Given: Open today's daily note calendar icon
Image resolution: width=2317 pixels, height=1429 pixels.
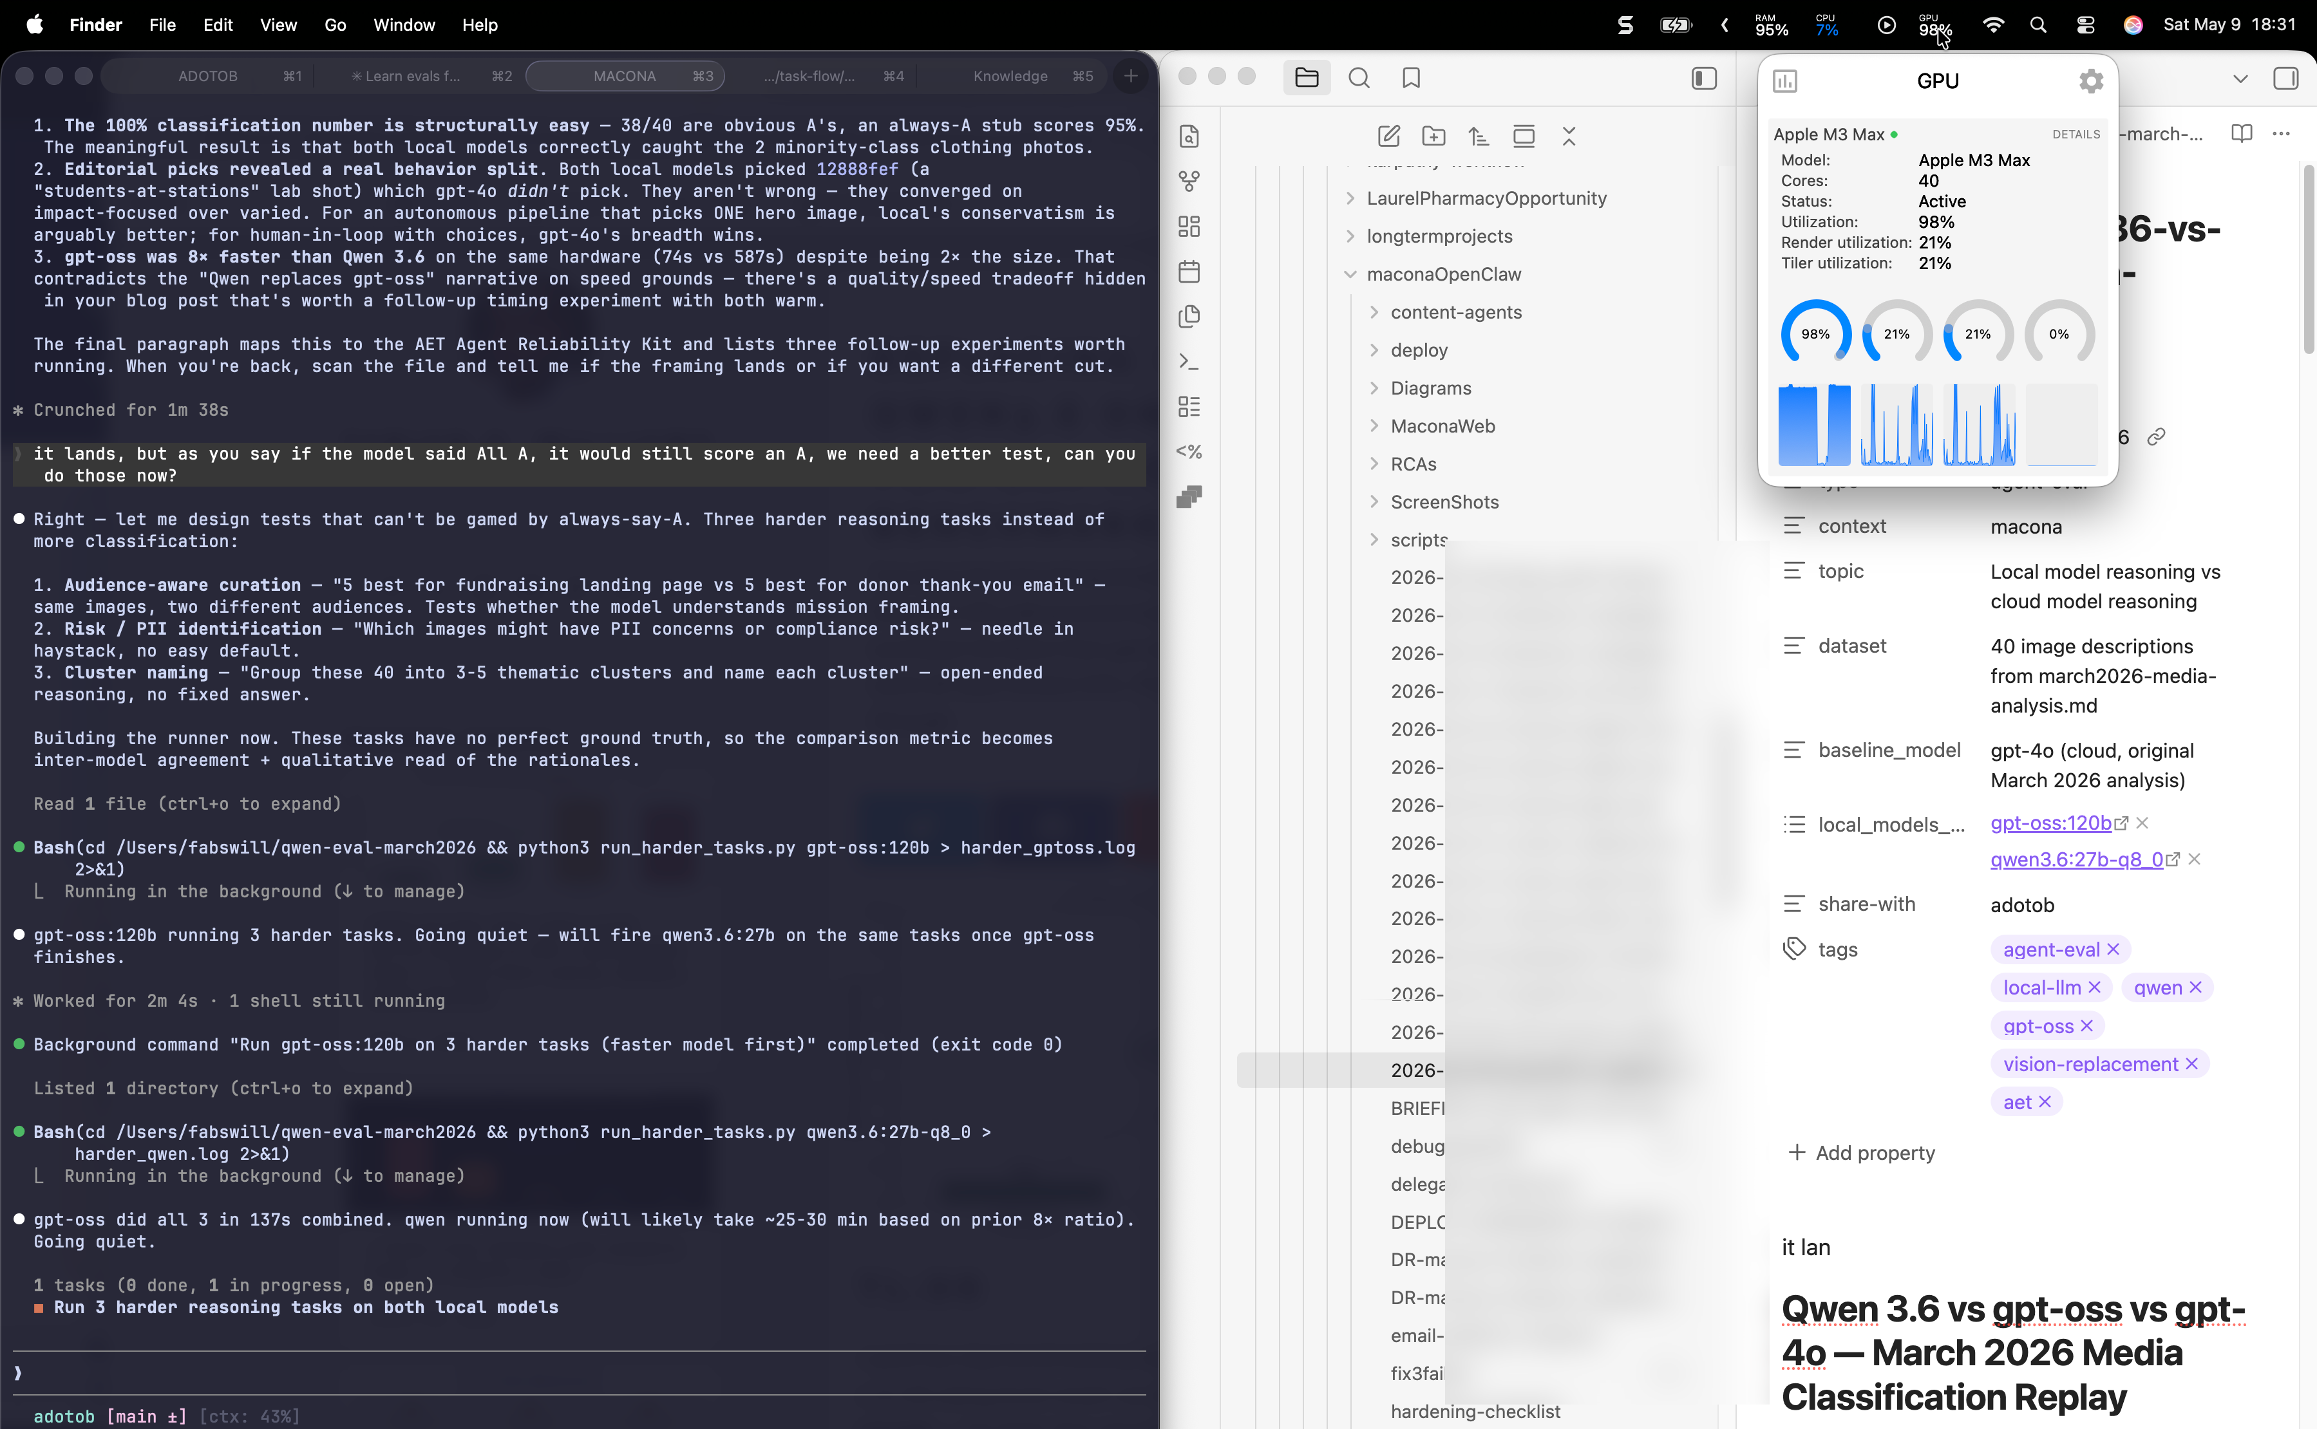Looking at the screenshot, I should click(x=1189, y=271).
